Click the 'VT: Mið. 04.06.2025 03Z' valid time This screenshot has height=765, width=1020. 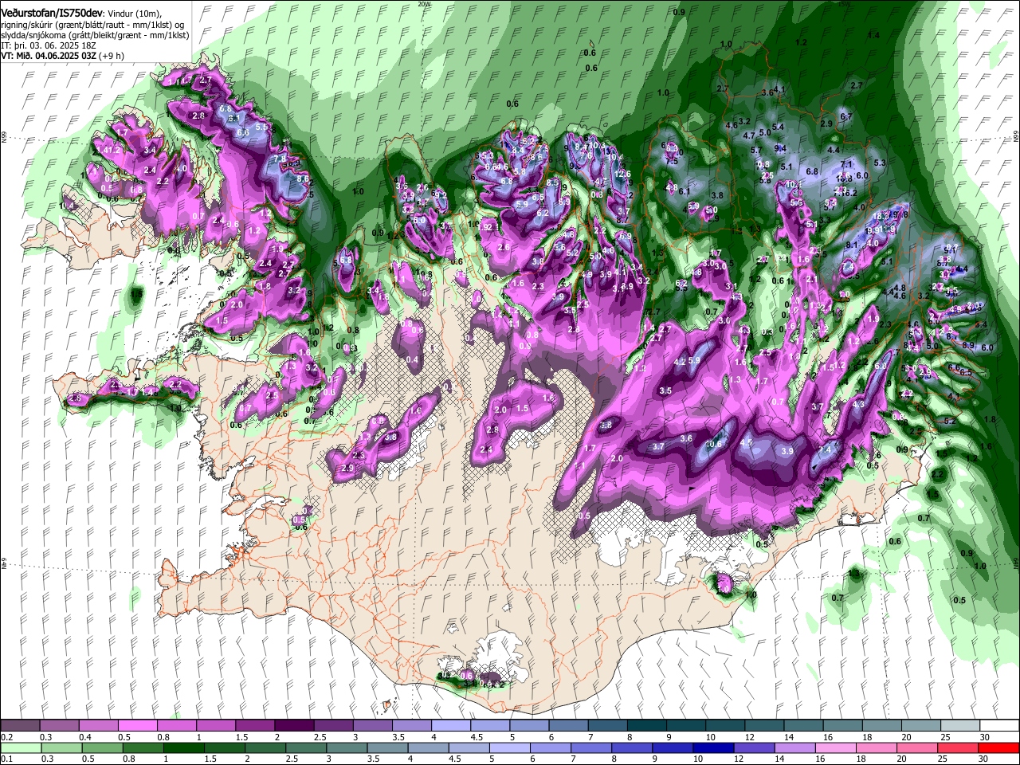click(49, 56)
